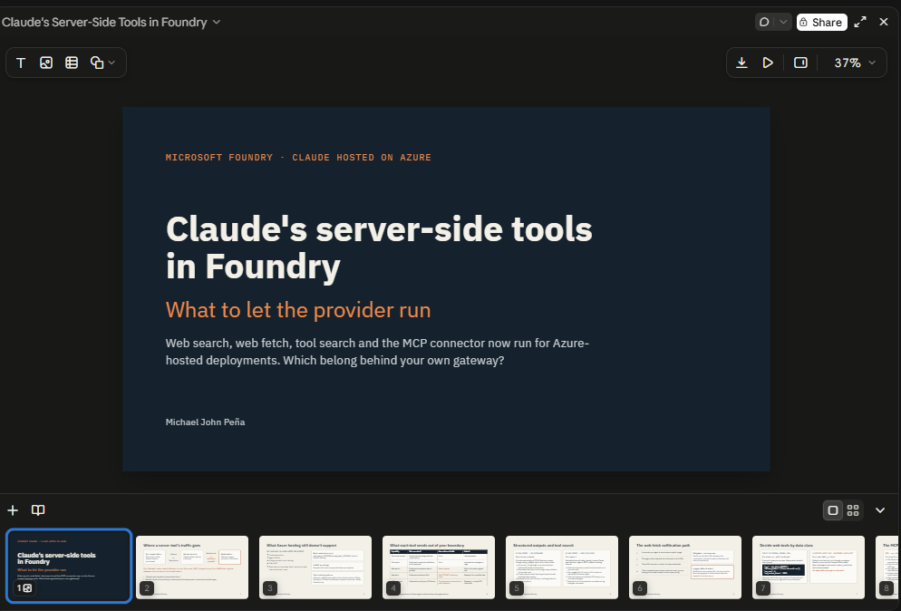Select the shapes tool icon

click(x=96, y=63)
